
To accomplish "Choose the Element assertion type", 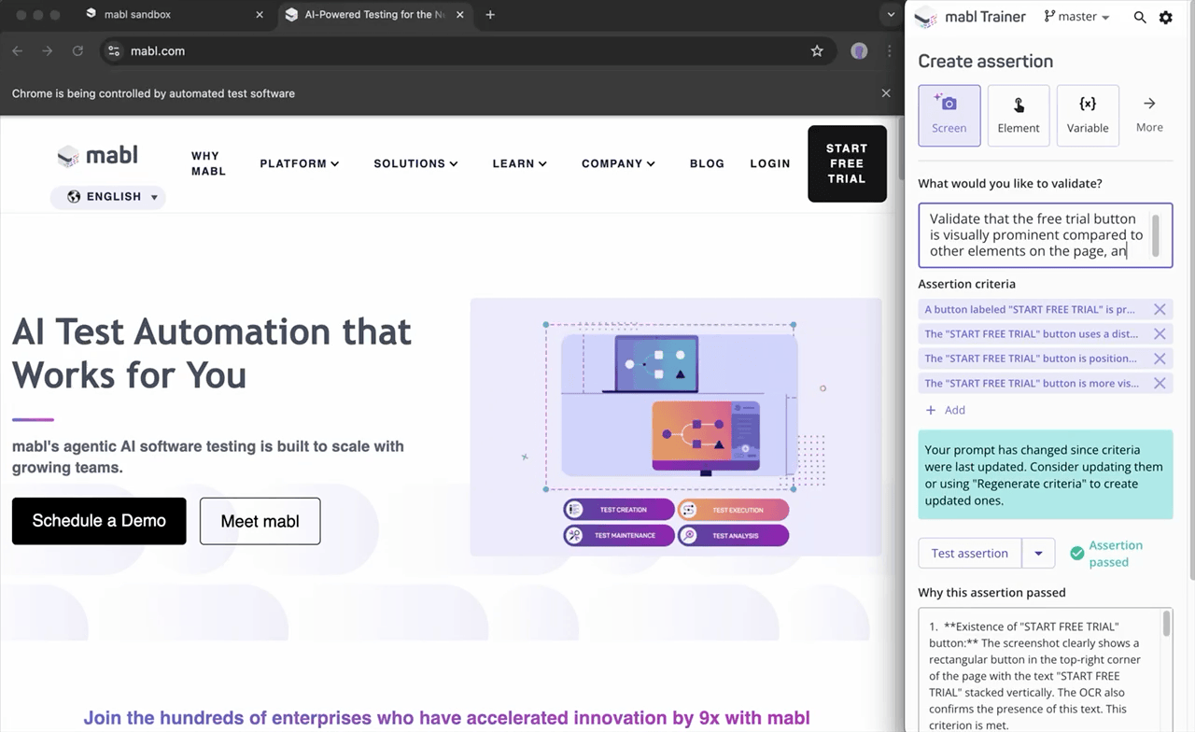I will tap(1018, 116).
